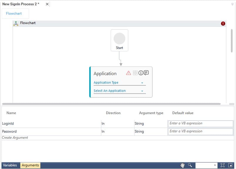This screenshot has width=236, height=169.
Task: Close the New SignIn Process 2 tab
Action: [x=47, y=4]
